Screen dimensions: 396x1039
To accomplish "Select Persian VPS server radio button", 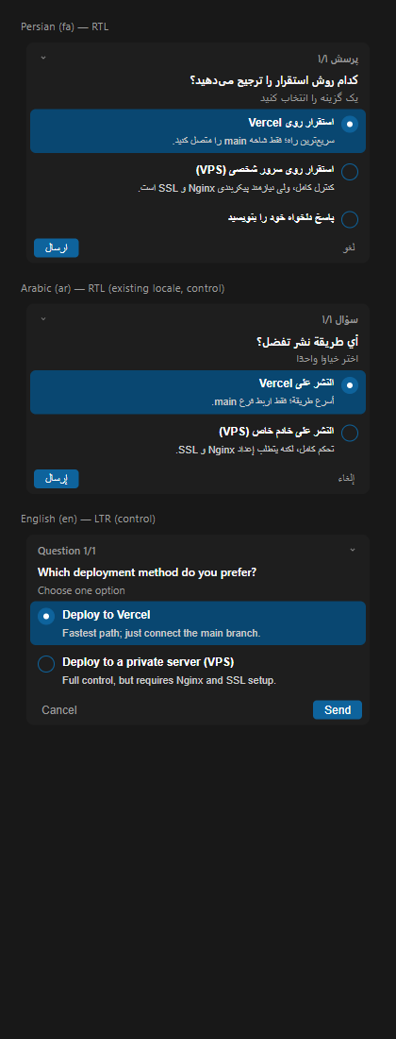I will tap(350, 172).
